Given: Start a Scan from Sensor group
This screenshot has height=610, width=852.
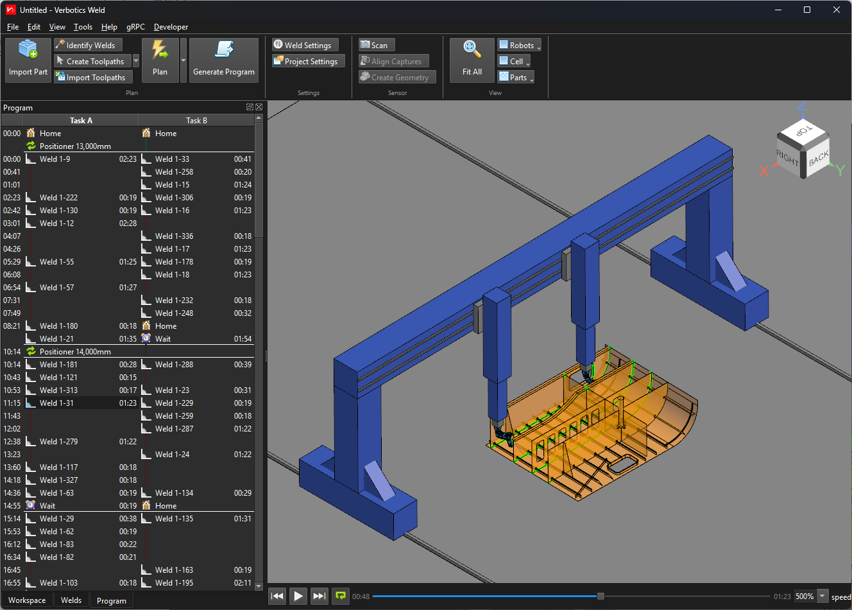Looking at the screenshot, I should click(377, 45).
